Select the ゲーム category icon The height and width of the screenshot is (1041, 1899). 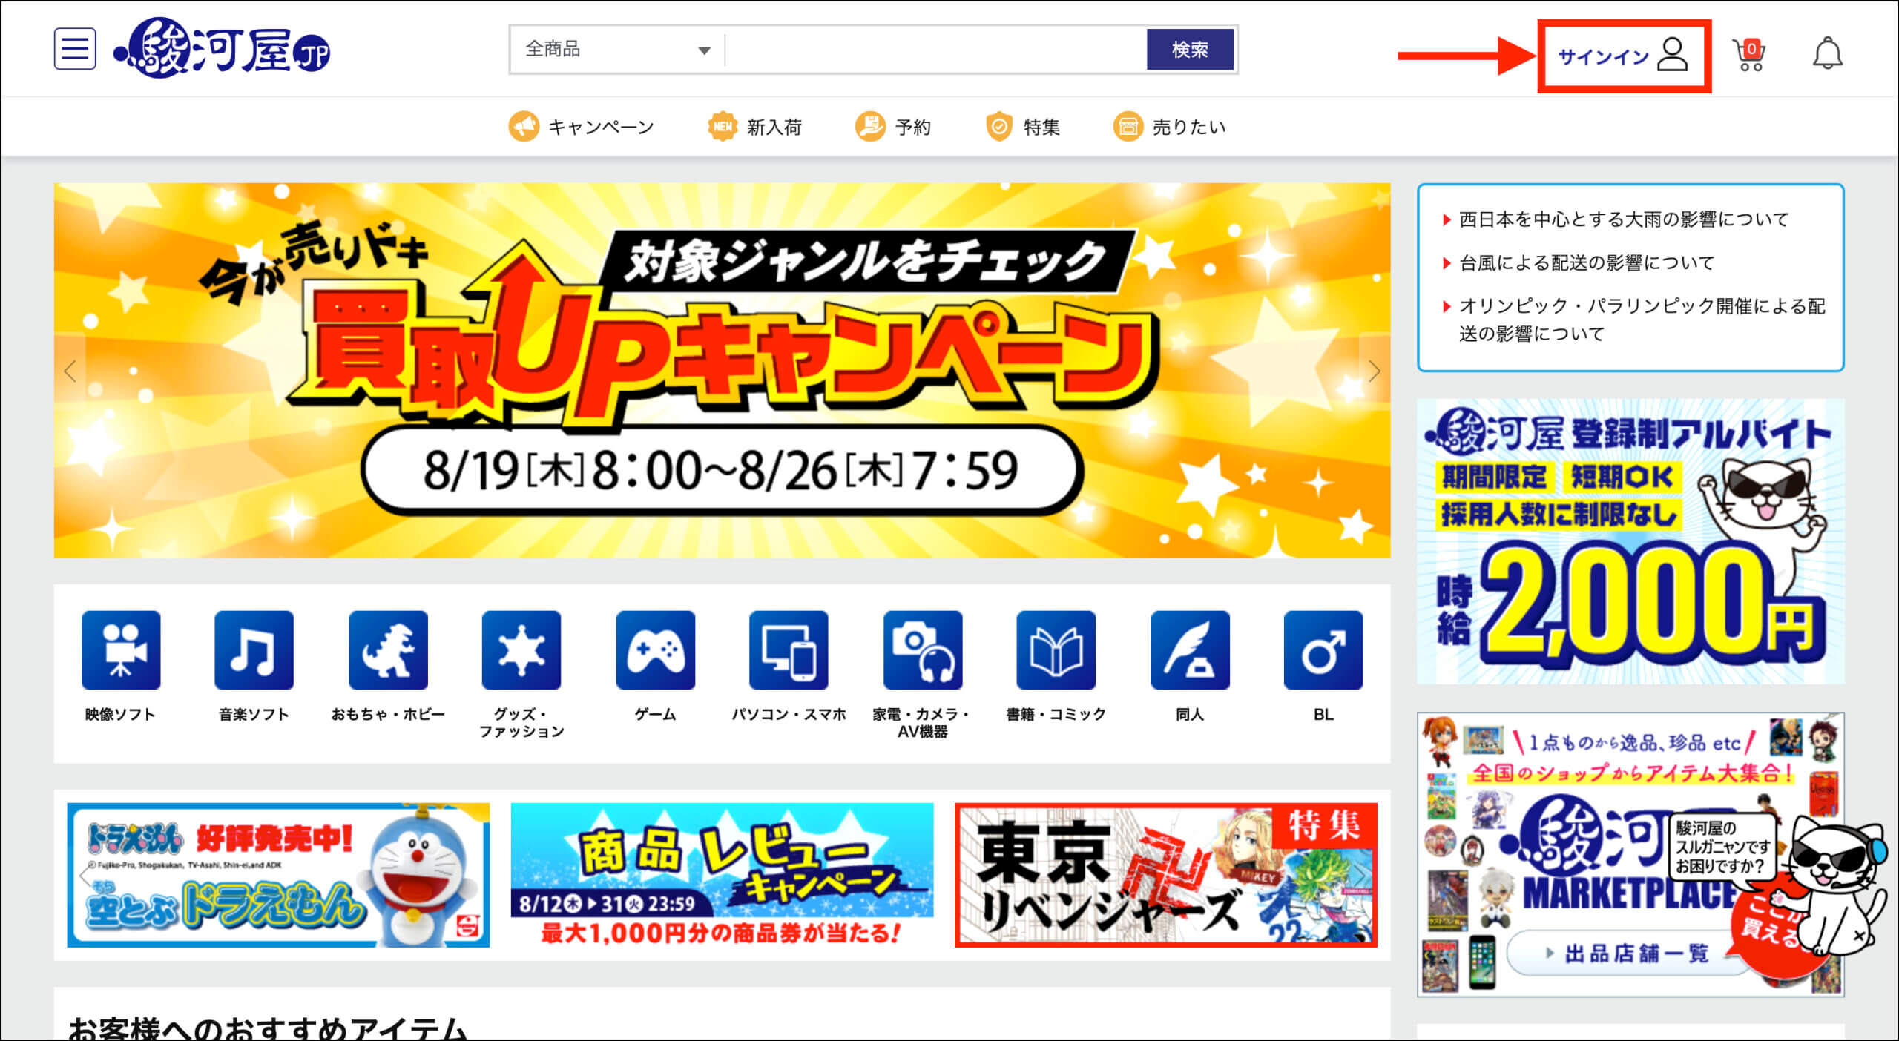[x=655, y=650]
